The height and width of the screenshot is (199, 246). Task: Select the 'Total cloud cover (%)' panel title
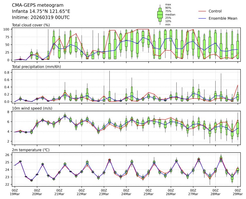31,25
